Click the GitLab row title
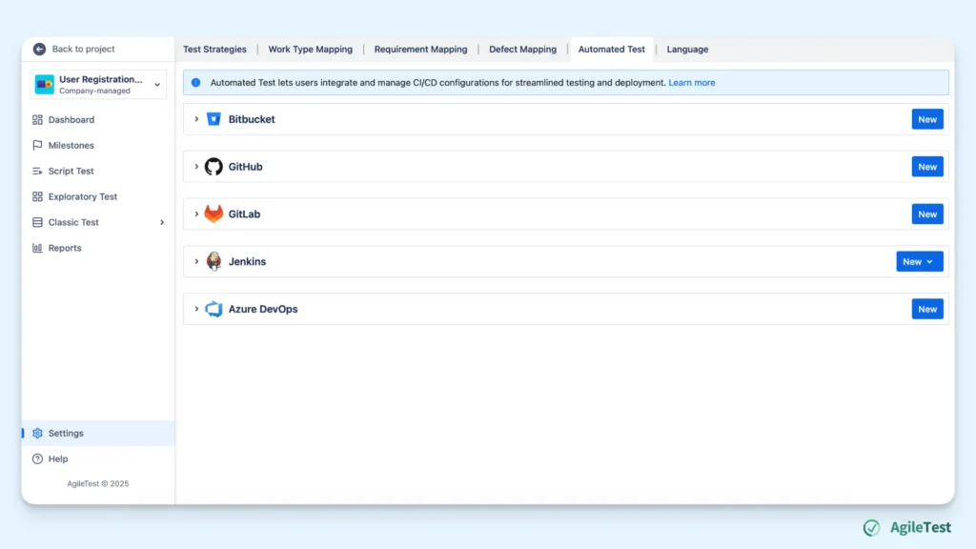Image resolution: width=976 pixels, height=549 pixels. pos(244,213)
